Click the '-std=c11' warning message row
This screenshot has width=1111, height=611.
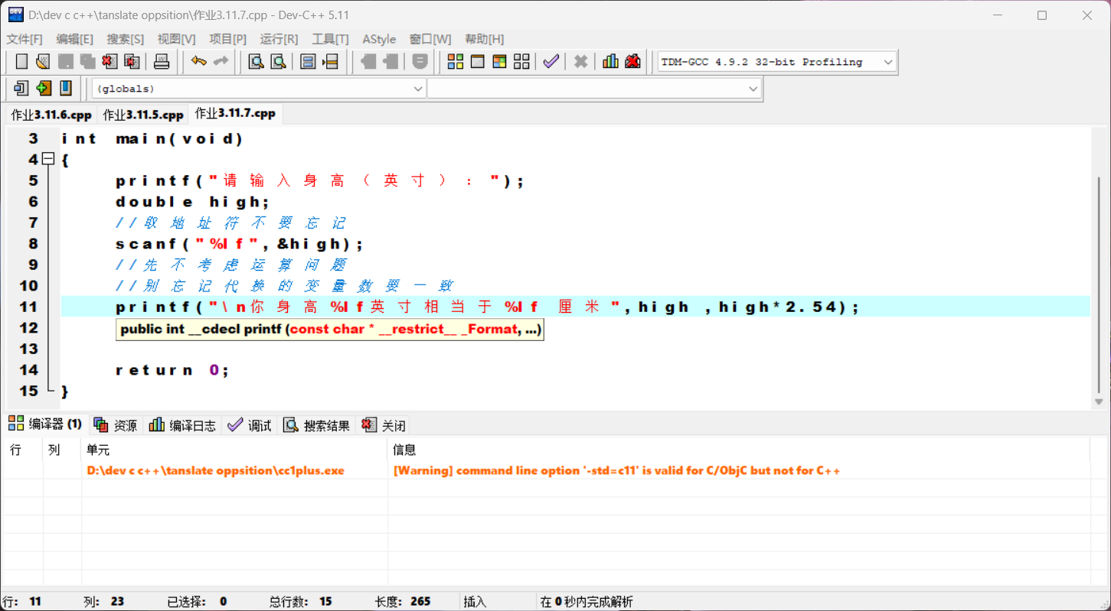pos(616,470)
